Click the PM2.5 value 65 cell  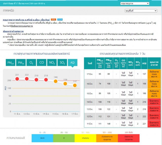tap(100, 74)
